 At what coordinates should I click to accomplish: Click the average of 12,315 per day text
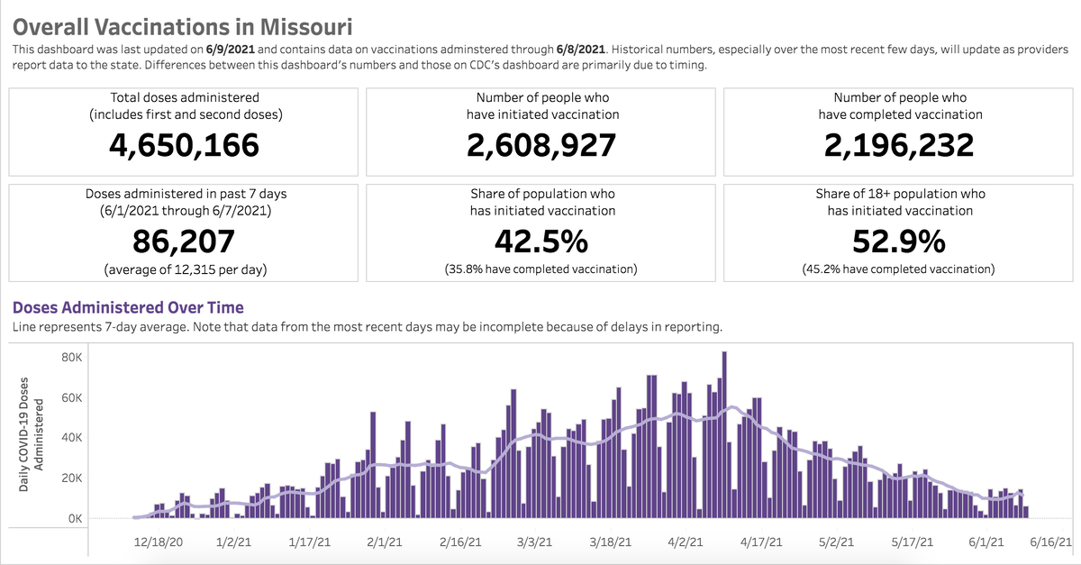[x=184, y=269]
